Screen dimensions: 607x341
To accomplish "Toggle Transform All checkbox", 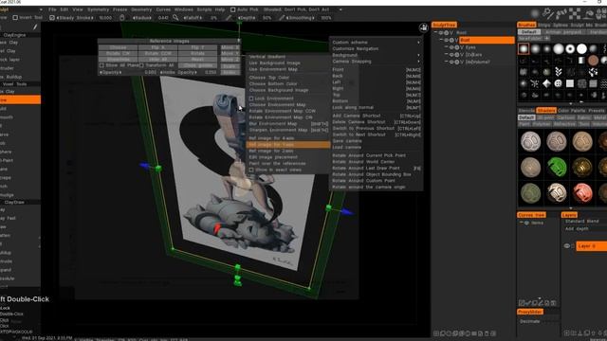I will (x=141, y=65).
